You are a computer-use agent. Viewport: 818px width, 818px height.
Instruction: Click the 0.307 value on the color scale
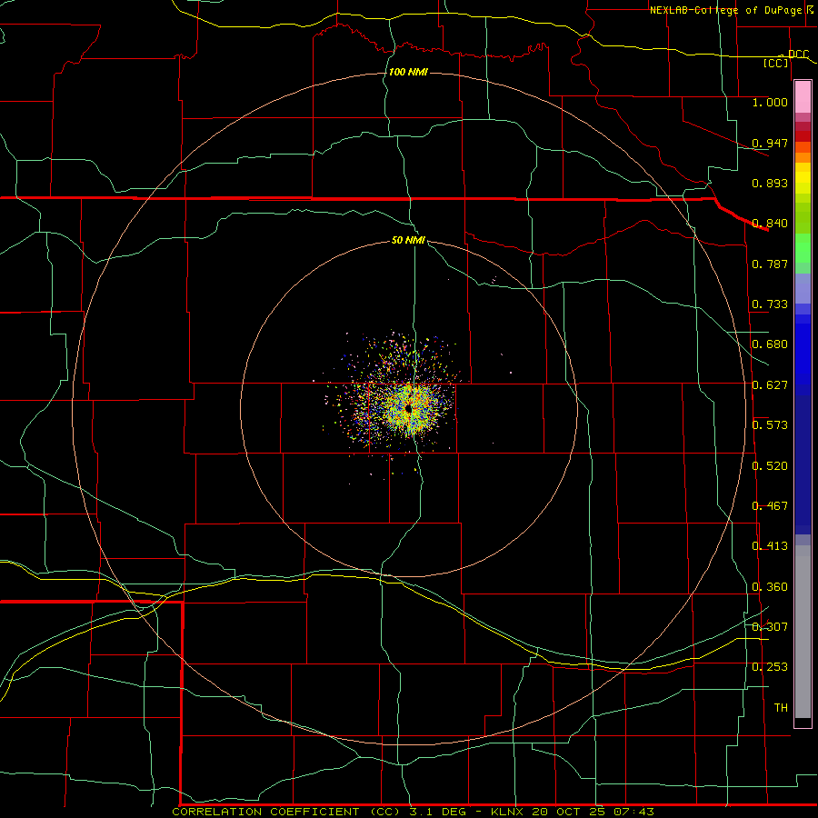tap(770, 627)
